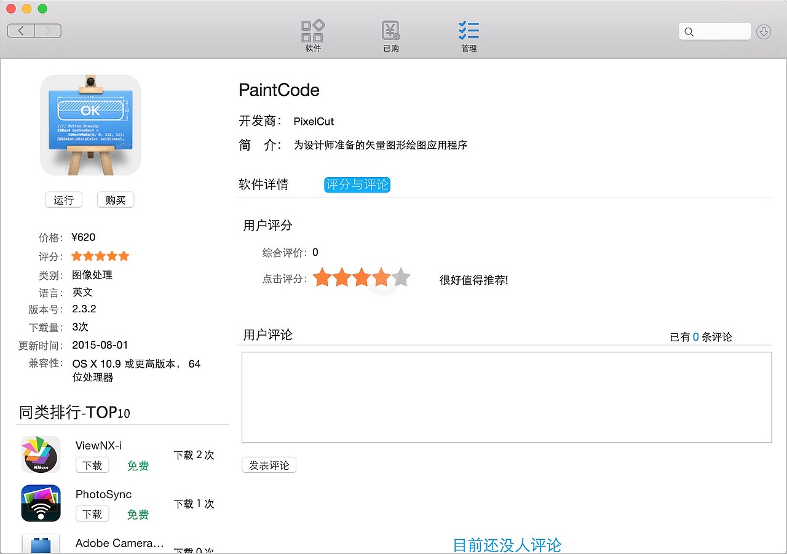Click the 免费 label for ViewNX-i
The width and height of the screenshot is (787, 554).
pyautogui.click(x=138, y=465)
